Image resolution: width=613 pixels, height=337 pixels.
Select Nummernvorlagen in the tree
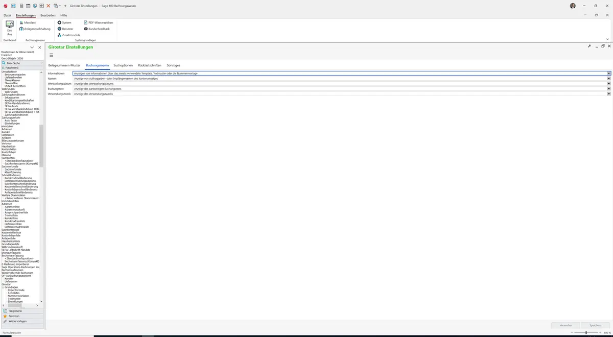pyautogui.click(x=18, y=296)
